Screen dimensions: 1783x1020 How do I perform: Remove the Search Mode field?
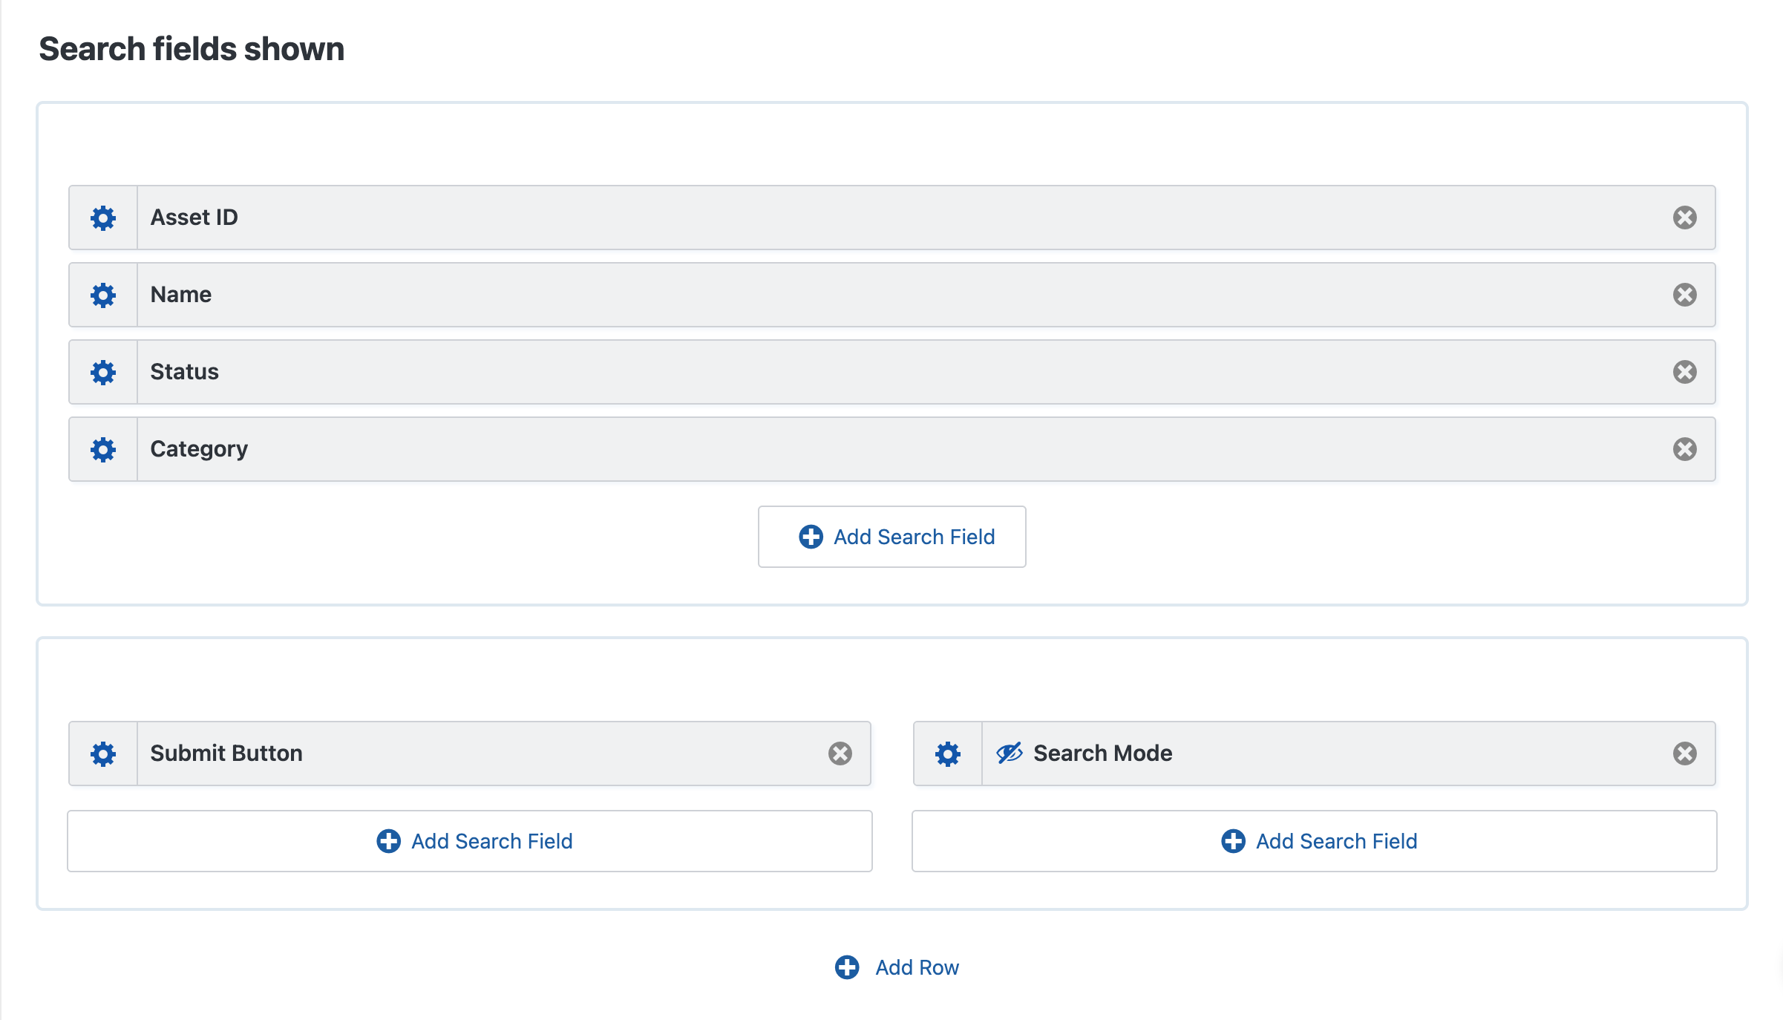[x=1686, y=753]
